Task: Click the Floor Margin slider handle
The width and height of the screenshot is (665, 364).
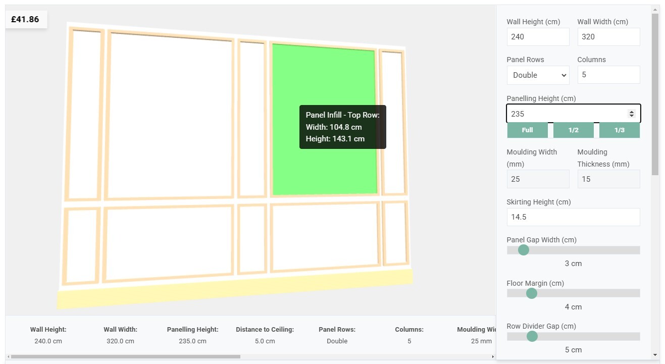Action: coord(531,293)
